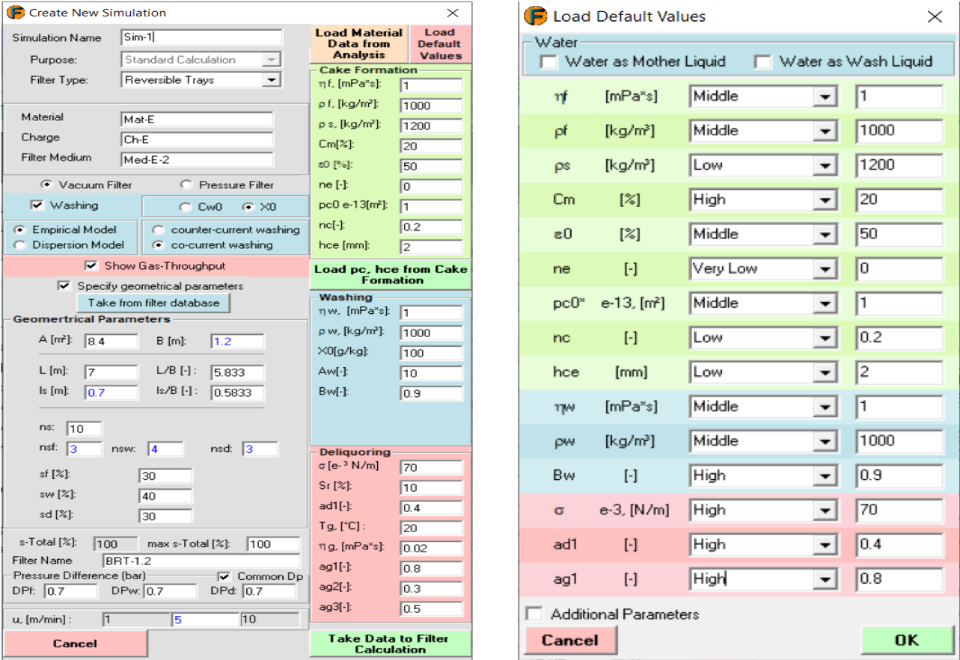Click the Material field Mat-E

pyautogui.click(x=197, y=119)
